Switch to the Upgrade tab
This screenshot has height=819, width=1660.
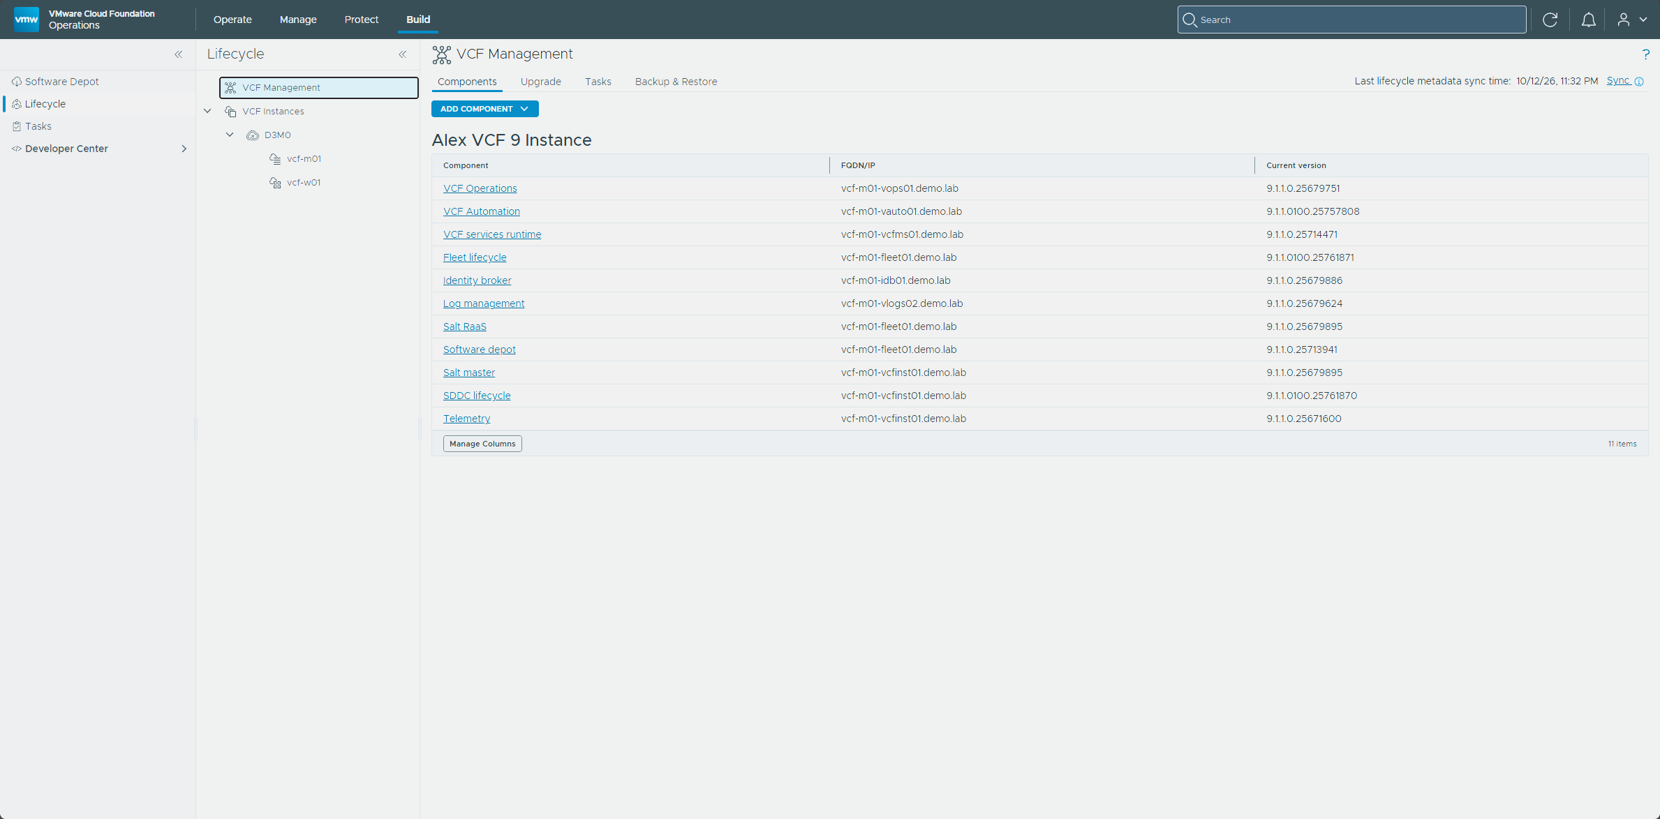click(x=540, y=82)
